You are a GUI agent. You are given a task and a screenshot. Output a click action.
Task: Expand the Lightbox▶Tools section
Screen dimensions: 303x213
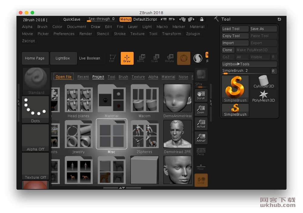(x=249, y=64)
